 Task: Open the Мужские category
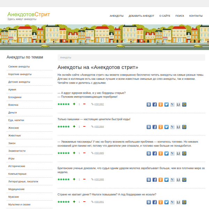point(14,197)
